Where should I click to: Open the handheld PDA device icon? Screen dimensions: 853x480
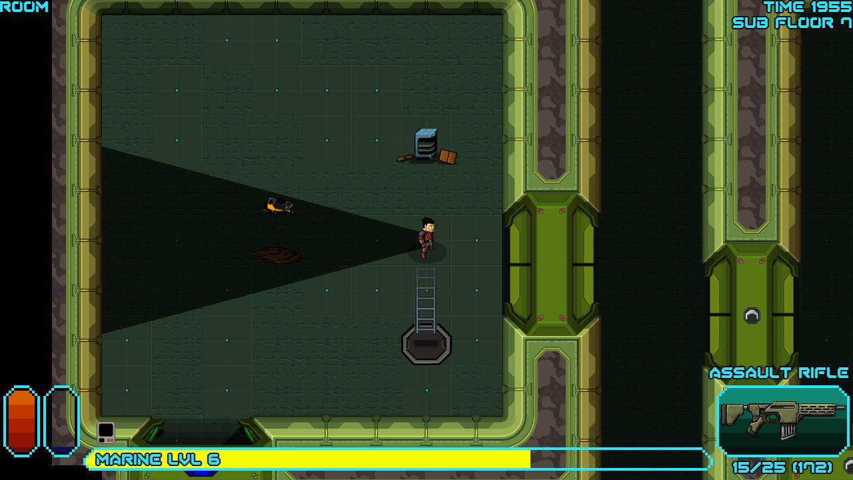pyautogui.click(x=106, y=433)
